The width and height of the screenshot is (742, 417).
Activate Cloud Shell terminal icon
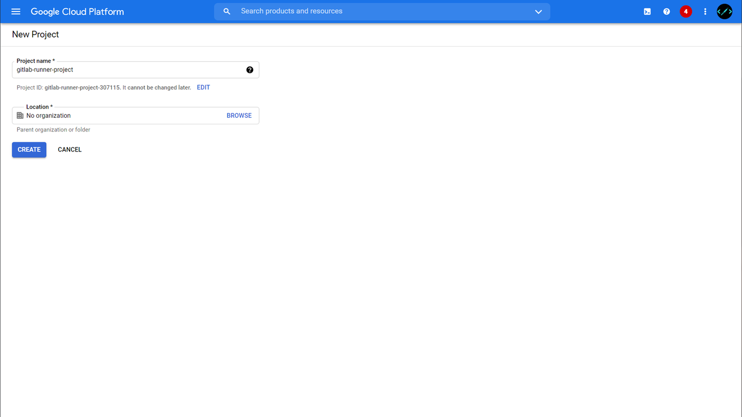[647, 11]
